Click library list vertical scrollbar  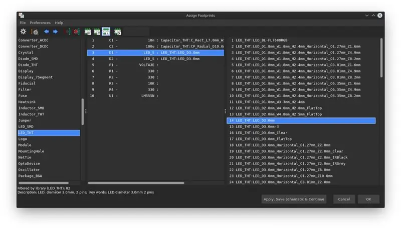click(x=83, y=111)
